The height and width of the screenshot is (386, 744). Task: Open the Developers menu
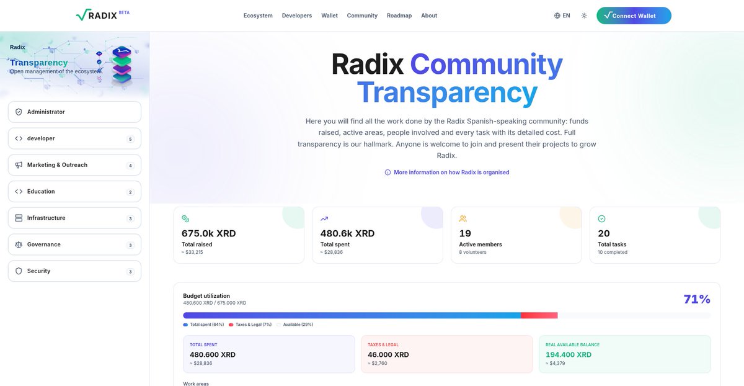tap(297, 16)
